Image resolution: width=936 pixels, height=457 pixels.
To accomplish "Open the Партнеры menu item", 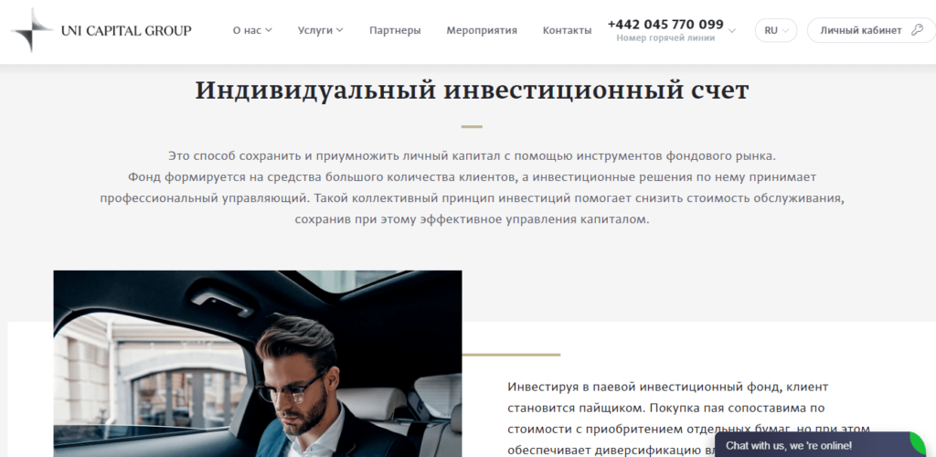I will click(395, 30).
